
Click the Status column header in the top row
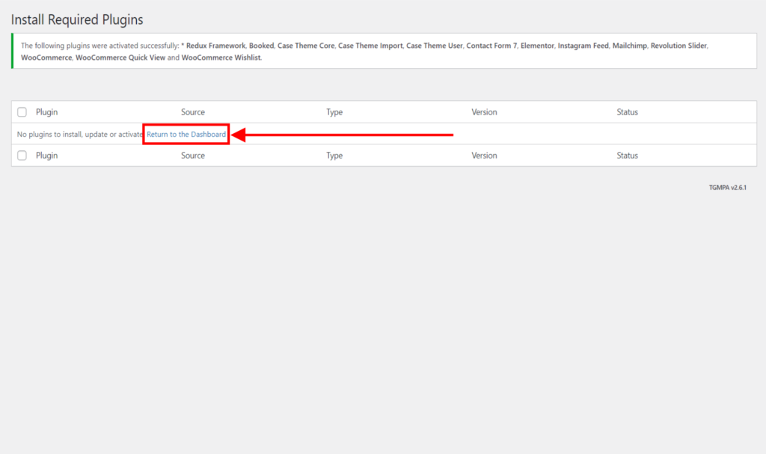(x=627, y=112)
